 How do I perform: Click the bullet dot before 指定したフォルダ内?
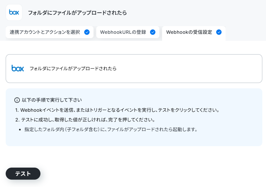(x=20, y=130)
